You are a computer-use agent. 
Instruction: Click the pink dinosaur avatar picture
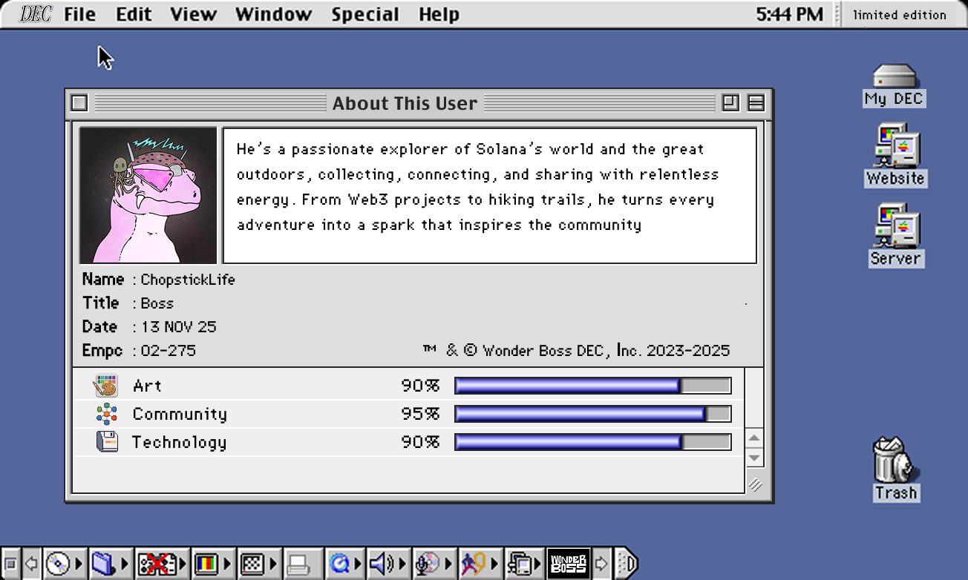coord(148,195)
